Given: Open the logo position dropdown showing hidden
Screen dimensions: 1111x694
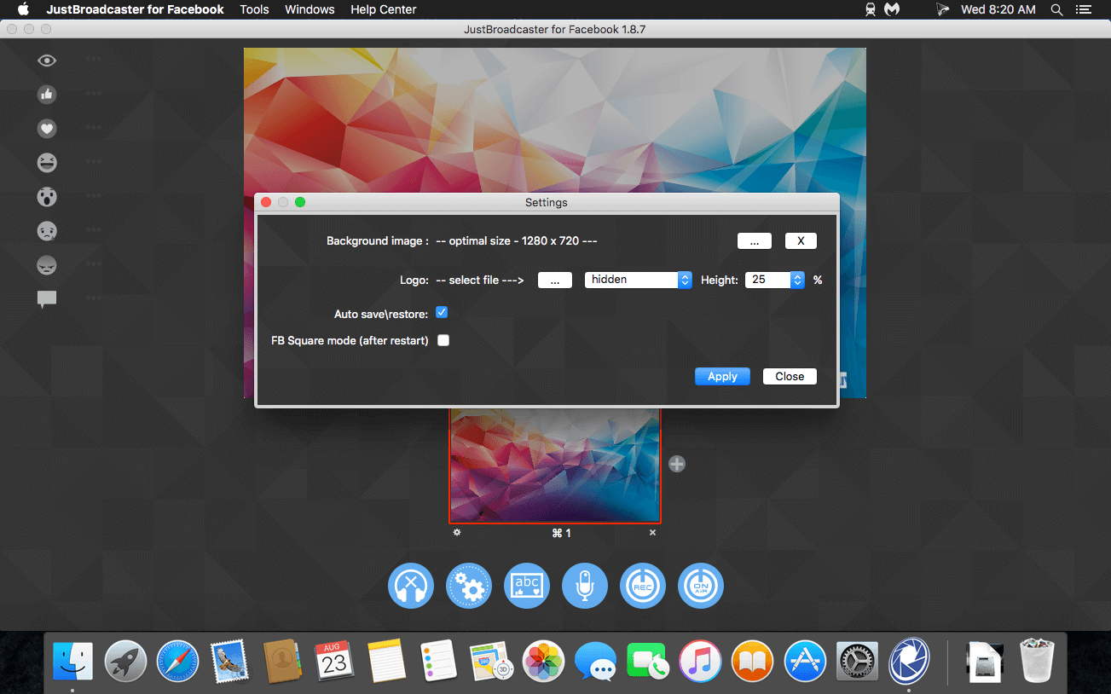Looking at the screenshot, I should (638, 280).
